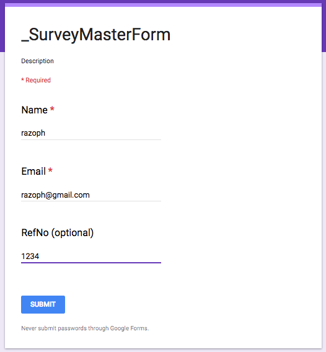Screen dimensions: 326x352
Task: Click the red '* Required' notice
Action: coord(36,80)
